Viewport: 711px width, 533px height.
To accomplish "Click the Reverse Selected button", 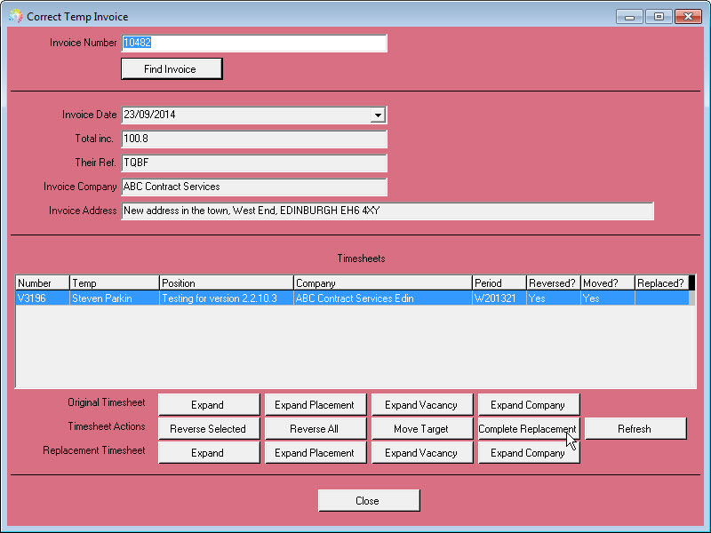I will coord(209,429).
